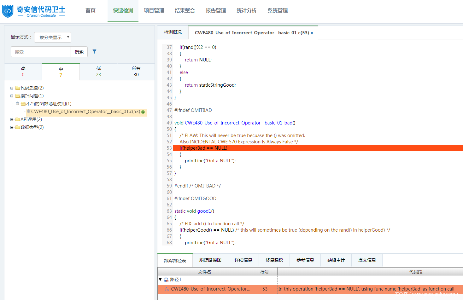Image resolution: width=463 pixels, height=300 pixels.
Task: Open the 提交信息 tab
Action: (x=367, y=260)
